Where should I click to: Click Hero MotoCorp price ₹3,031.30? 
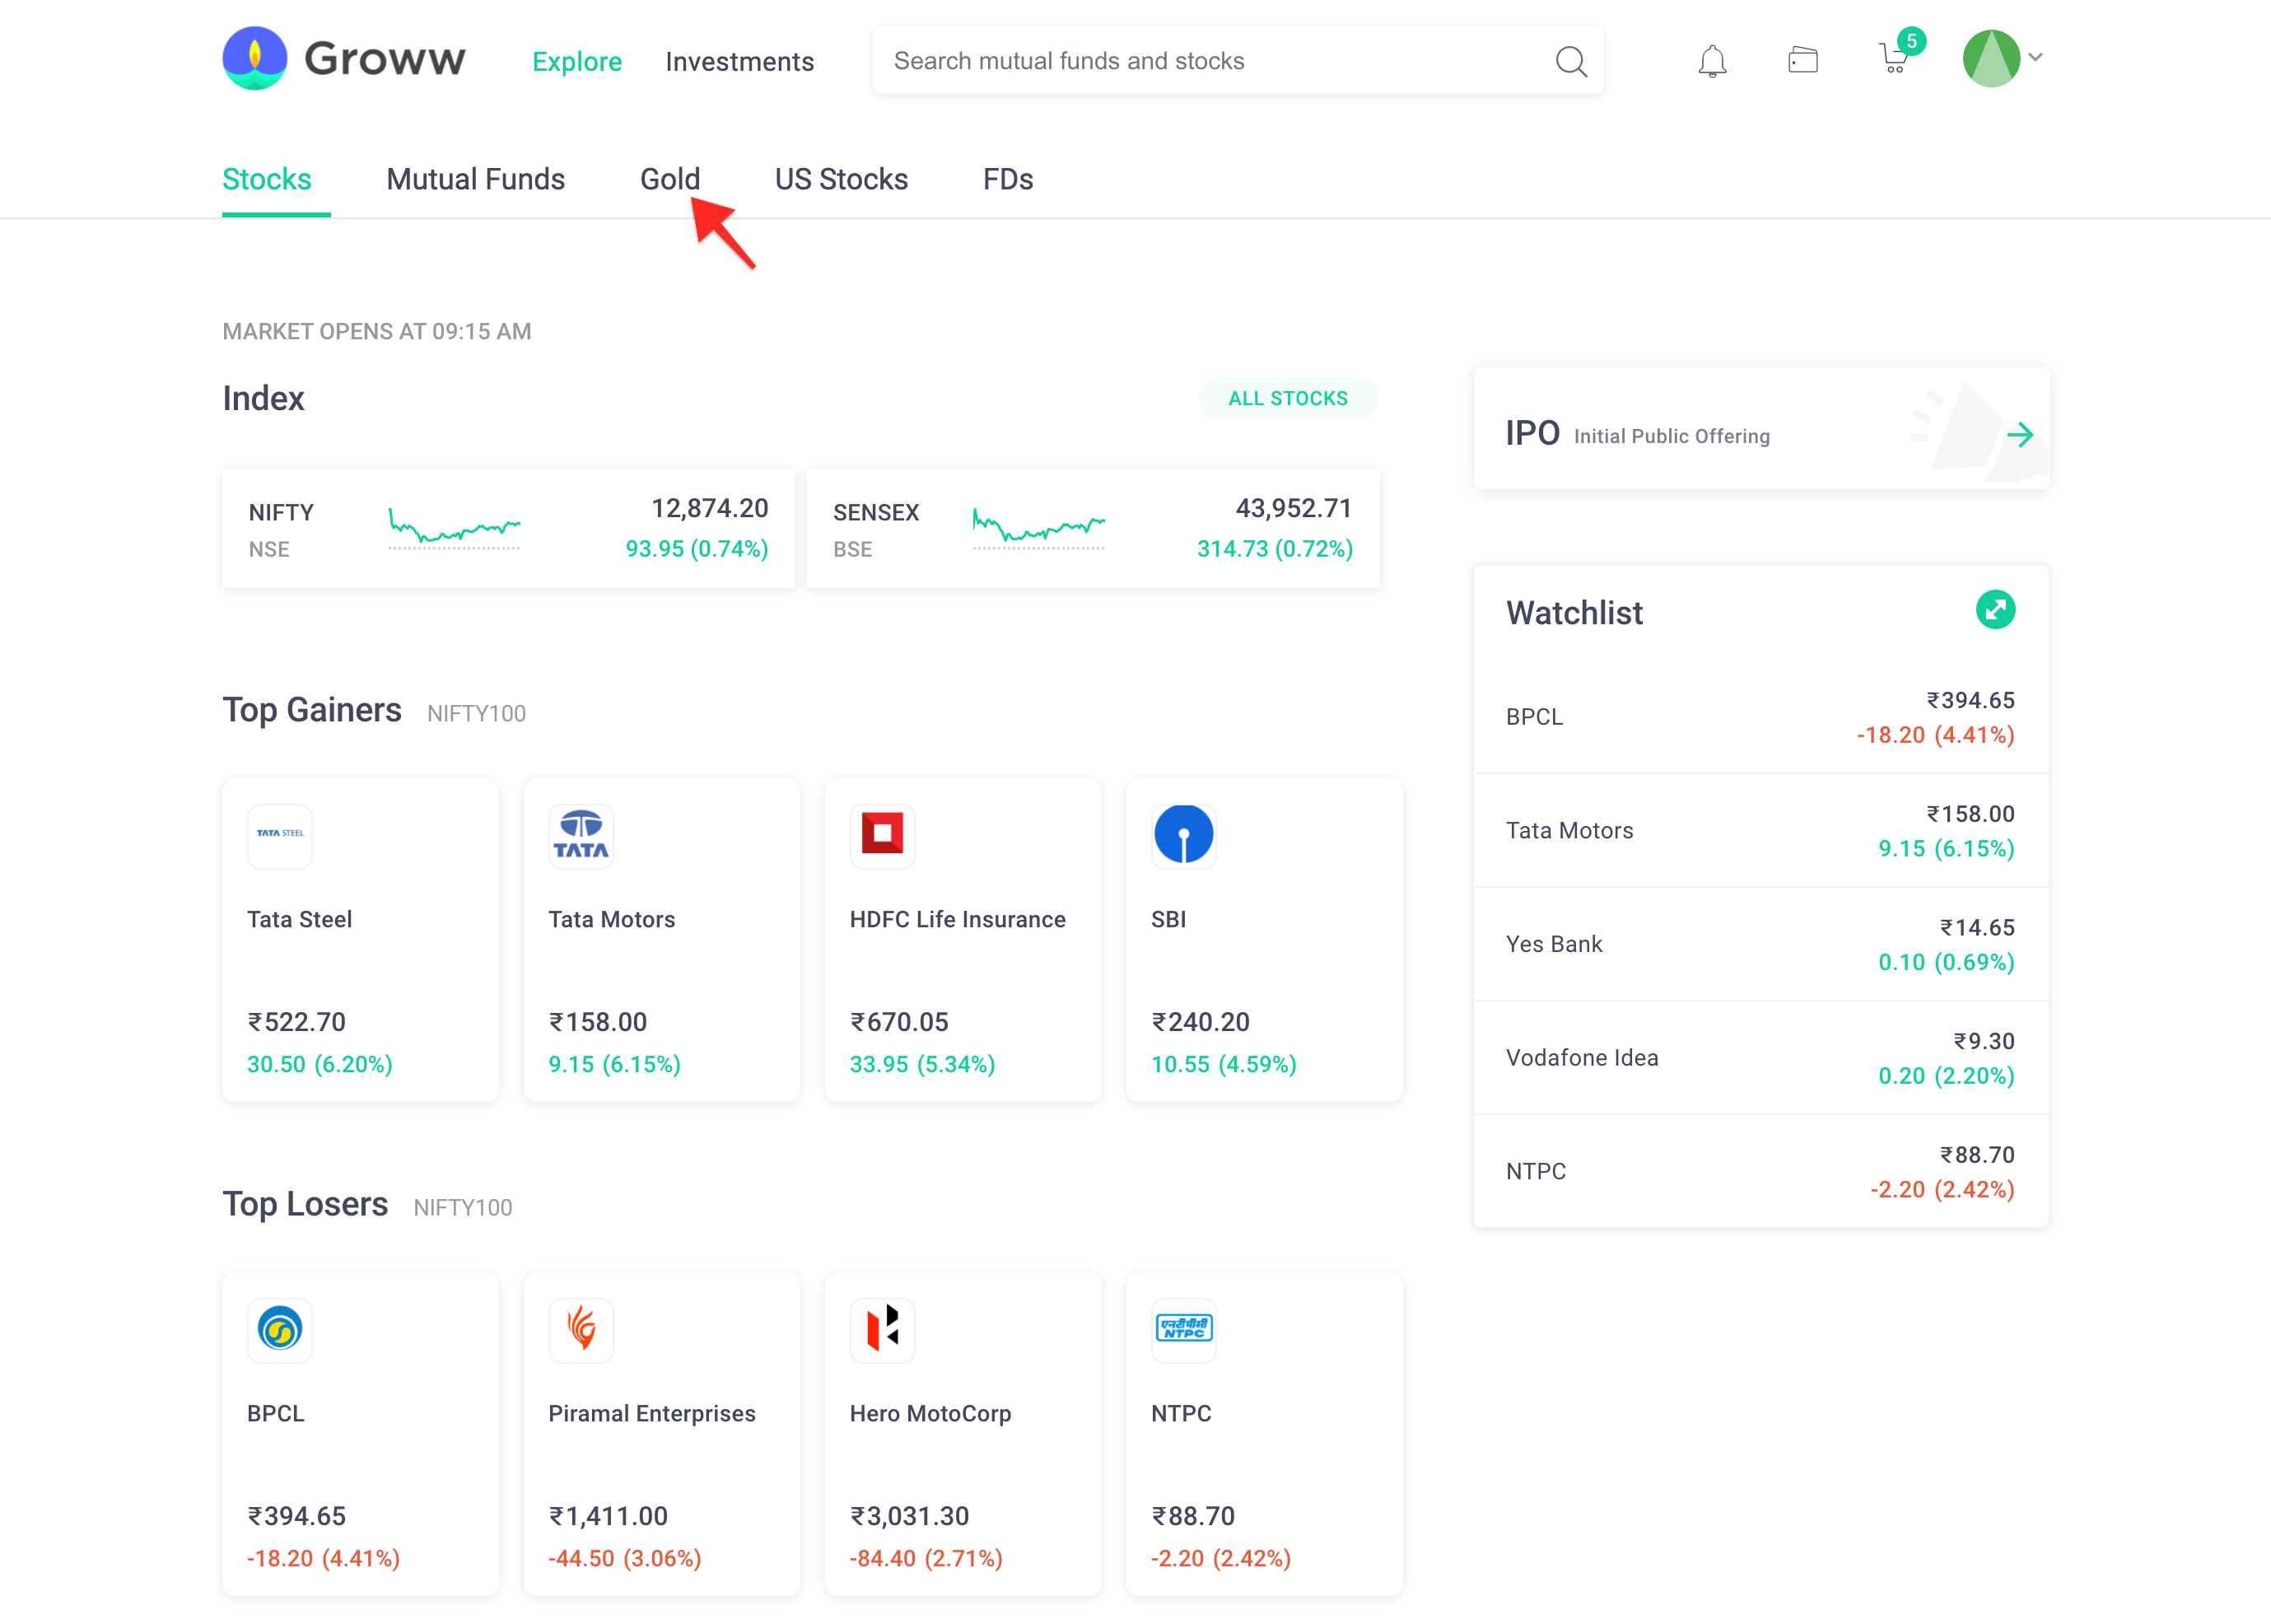click(910, 1516)
